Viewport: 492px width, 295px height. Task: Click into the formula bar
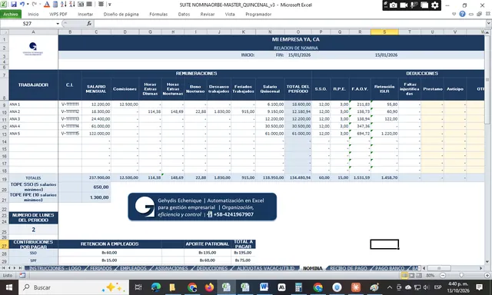(x=289, y=24)
